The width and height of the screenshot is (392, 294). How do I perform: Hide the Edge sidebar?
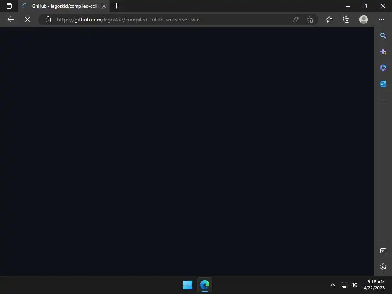point(383,251)
